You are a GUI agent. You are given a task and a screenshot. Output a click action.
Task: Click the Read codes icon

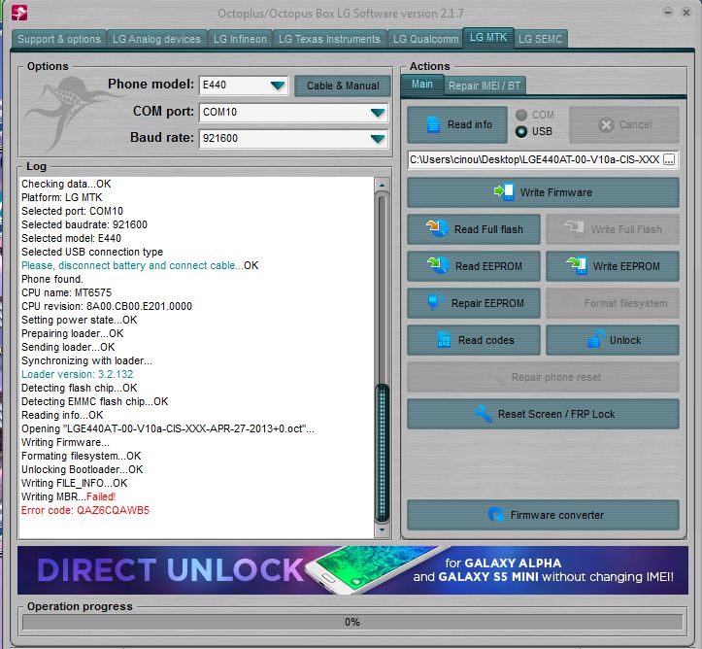point(444,339)
